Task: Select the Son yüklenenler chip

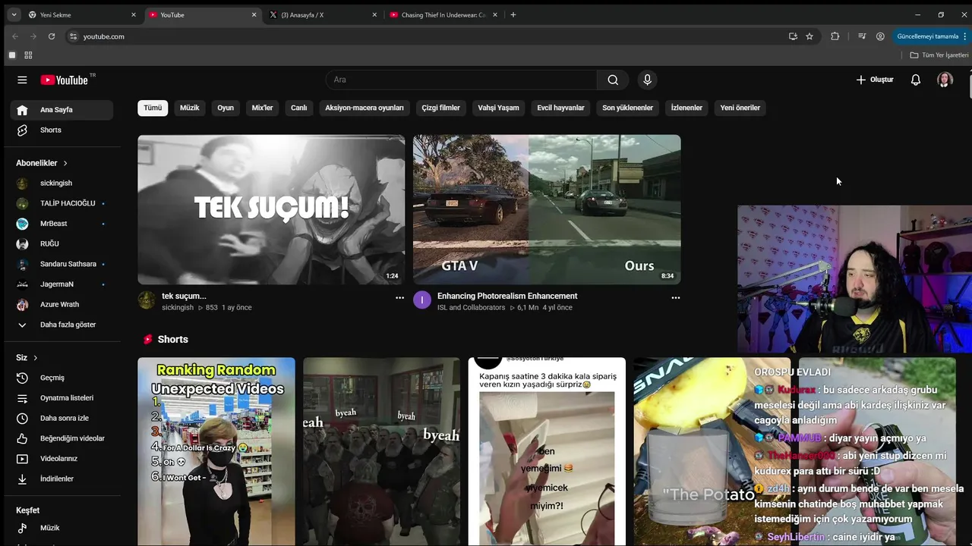Action: 628,108
